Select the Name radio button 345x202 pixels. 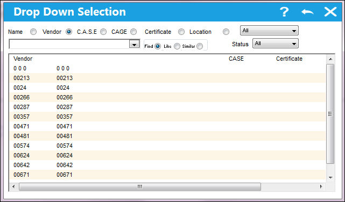33,32
